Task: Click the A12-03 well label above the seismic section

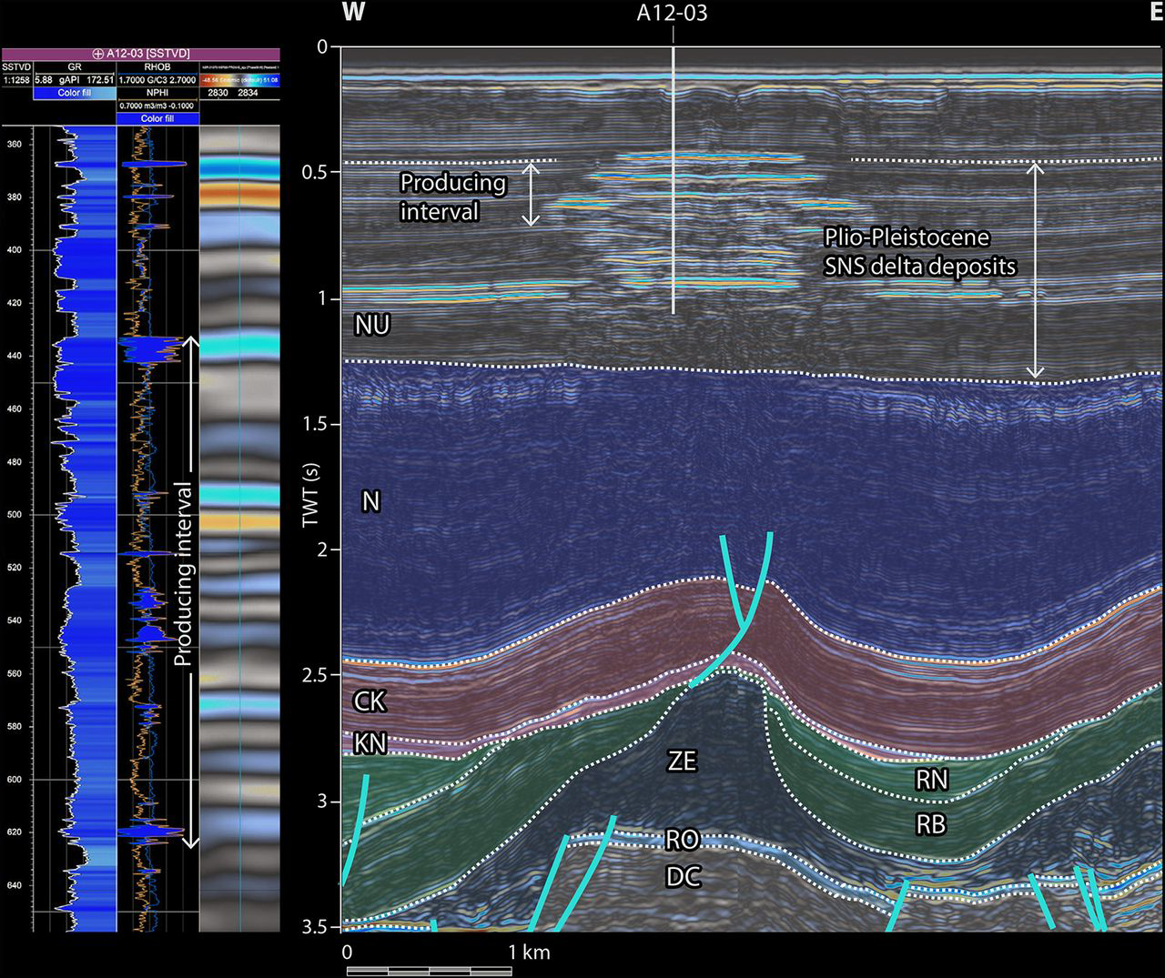Action: pyautogui.click(x=673, y=13)
